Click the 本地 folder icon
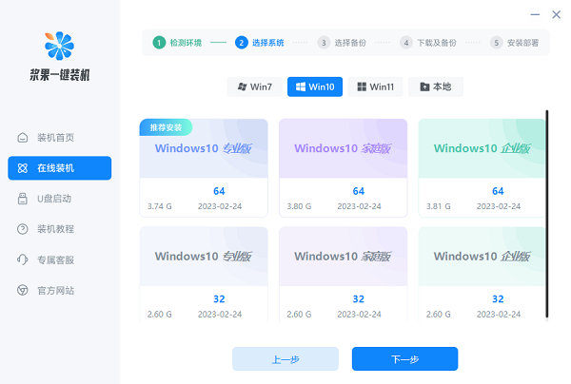The width and height of the screenshot is (571, 384). (x=424, y=86)
